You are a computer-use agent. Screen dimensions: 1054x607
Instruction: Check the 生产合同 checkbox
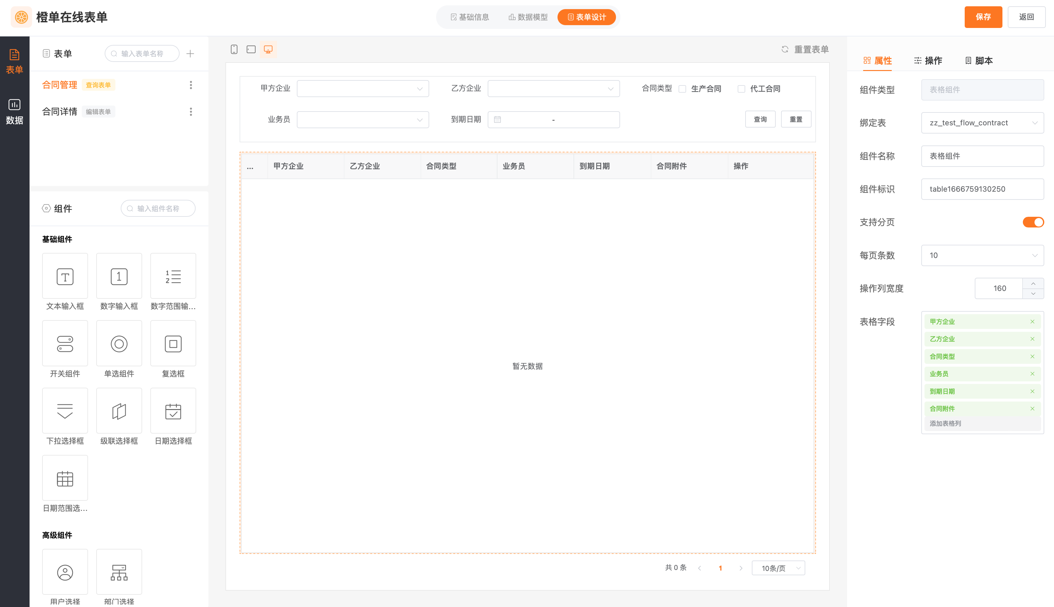(x=682, y=89)
